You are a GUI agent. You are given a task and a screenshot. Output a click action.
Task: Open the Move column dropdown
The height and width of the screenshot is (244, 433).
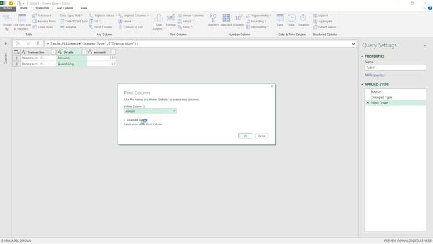pyautogui.click(x=126, y=21)
